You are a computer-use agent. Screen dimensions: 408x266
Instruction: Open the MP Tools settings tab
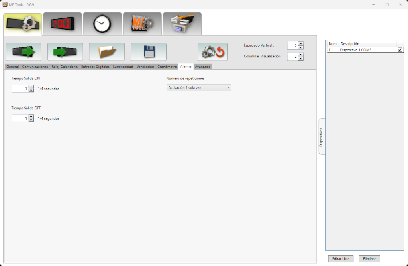[142, 24]
